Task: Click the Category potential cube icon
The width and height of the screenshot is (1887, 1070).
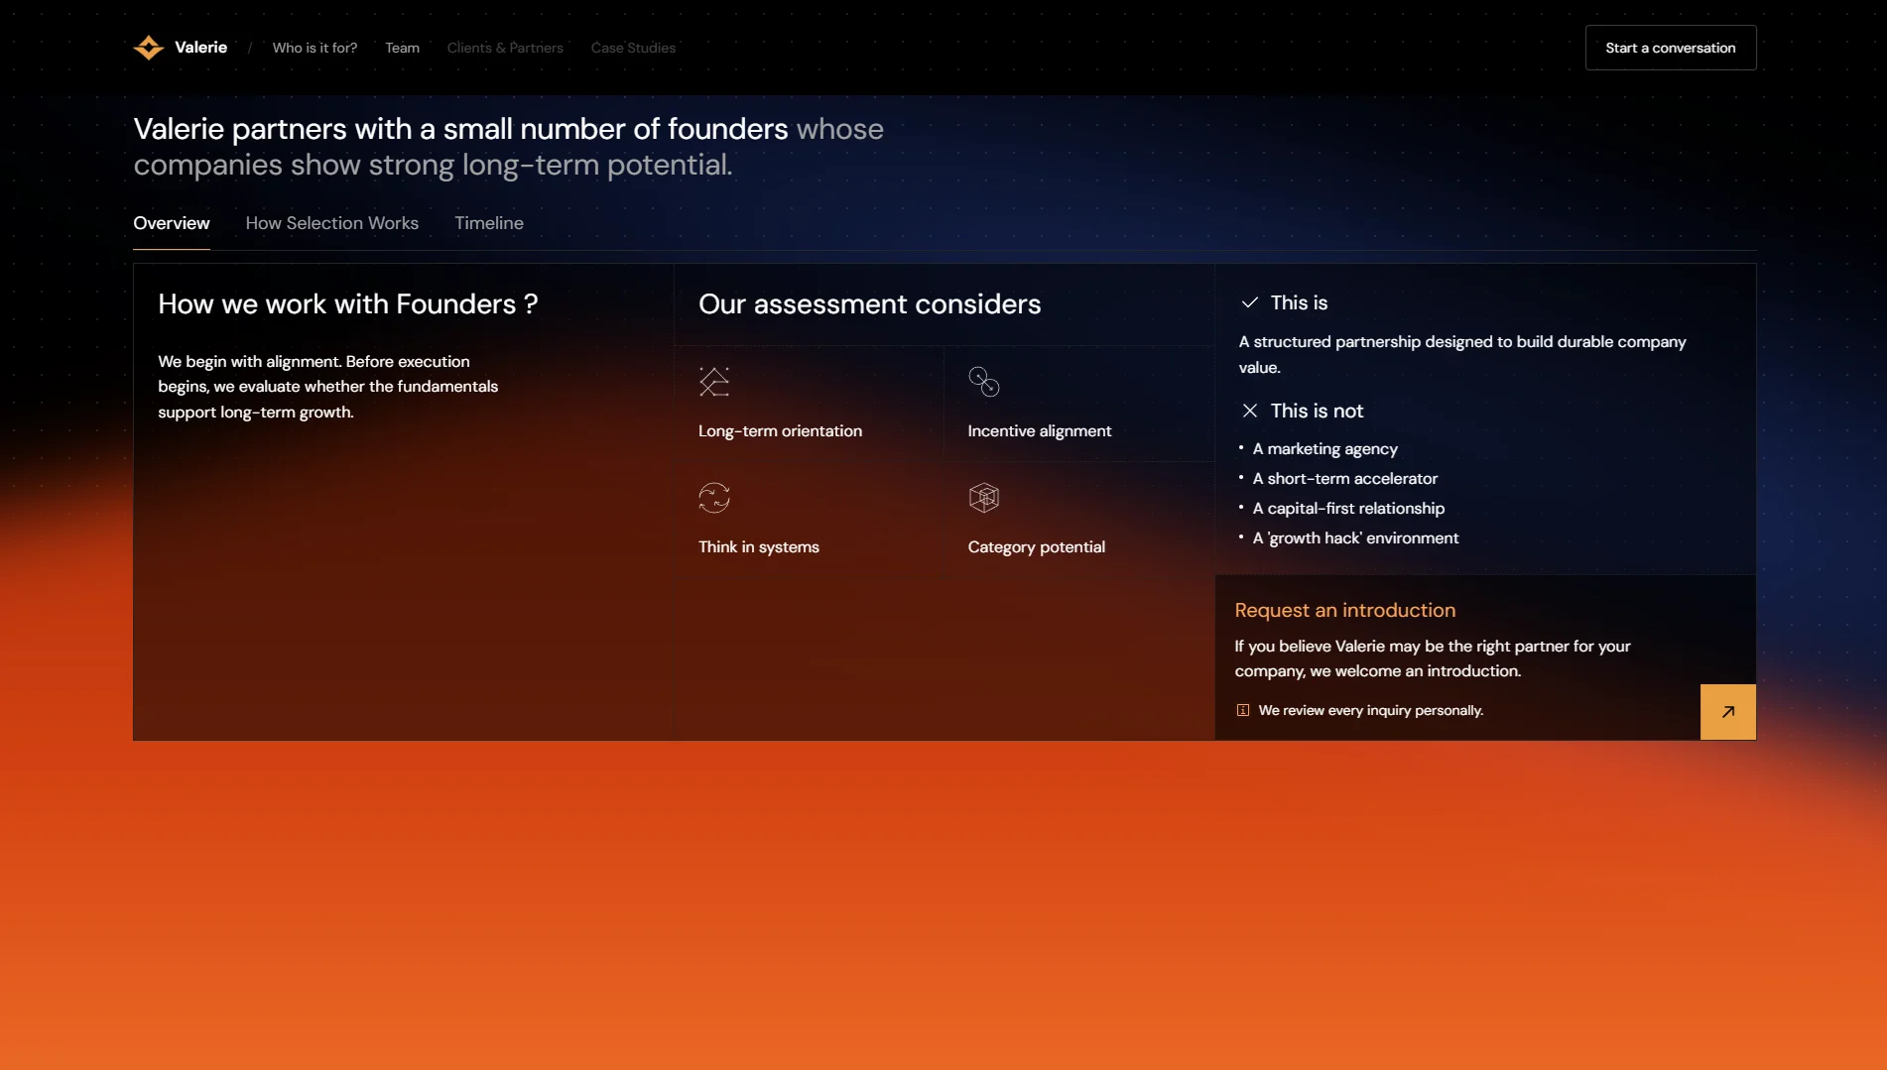Action: [984, 498]
